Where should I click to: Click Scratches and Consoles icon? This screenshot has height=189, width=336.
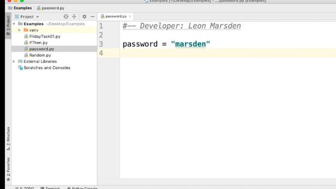coord(20,68)
